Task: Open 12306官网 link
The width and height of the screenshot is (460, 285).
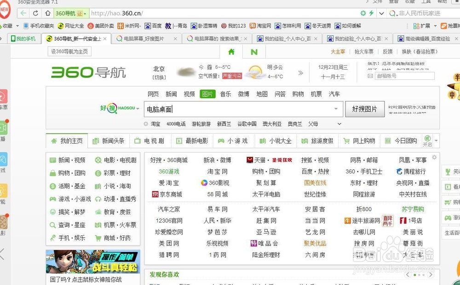Action: 169,221
